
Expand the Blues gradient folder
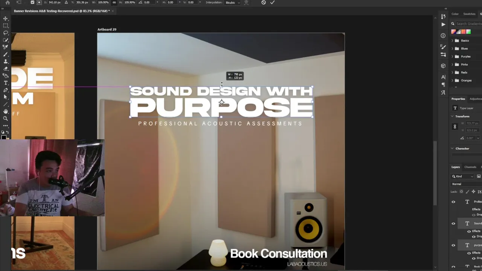(452, 49)
